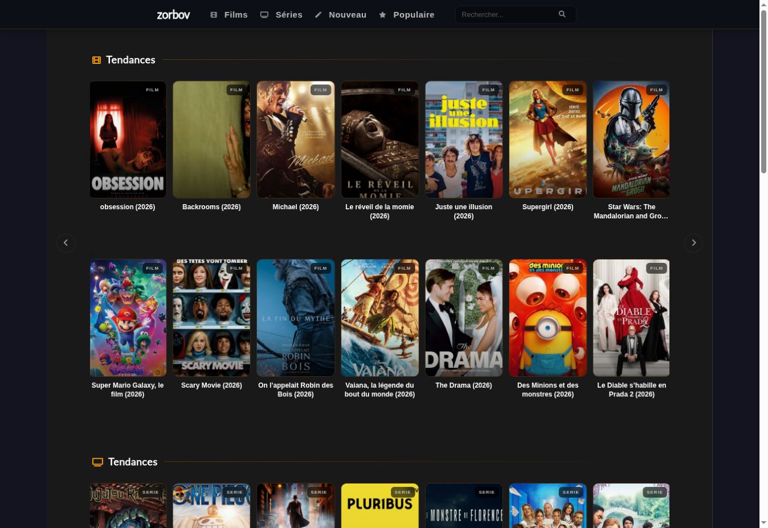Click the TV icon next to second Tendances heading

tap(97, 462)
